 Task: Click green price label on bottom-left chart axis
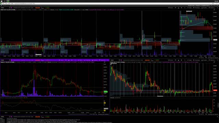(106, 92)
